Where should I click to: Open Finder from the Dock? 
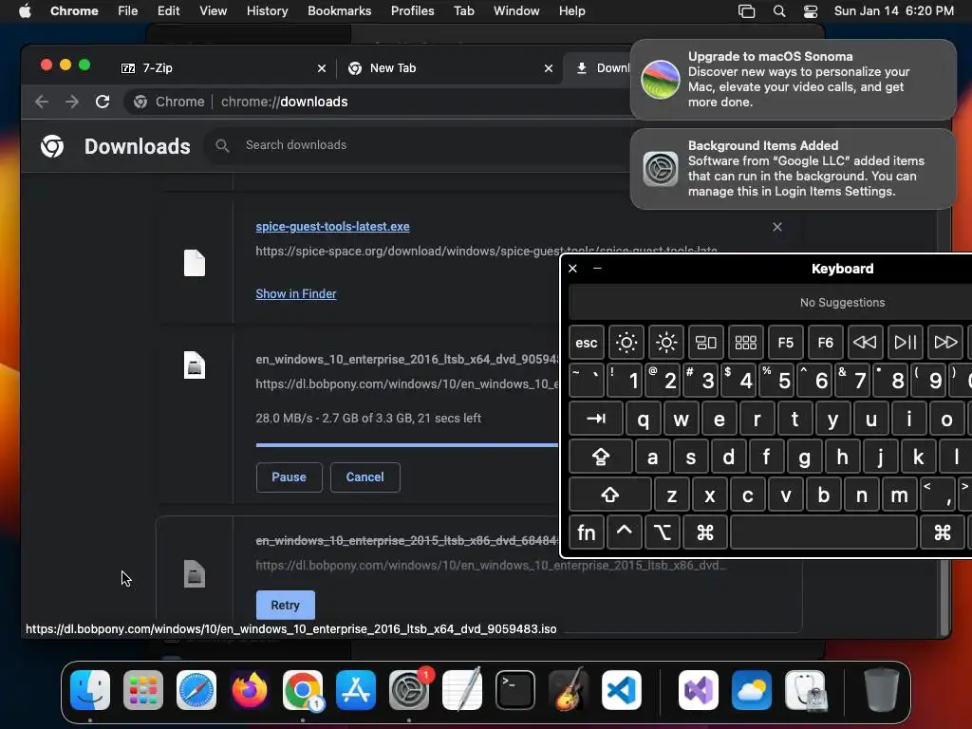click(90, 690)
